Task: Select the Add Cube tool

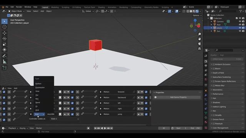Action: 4,68
